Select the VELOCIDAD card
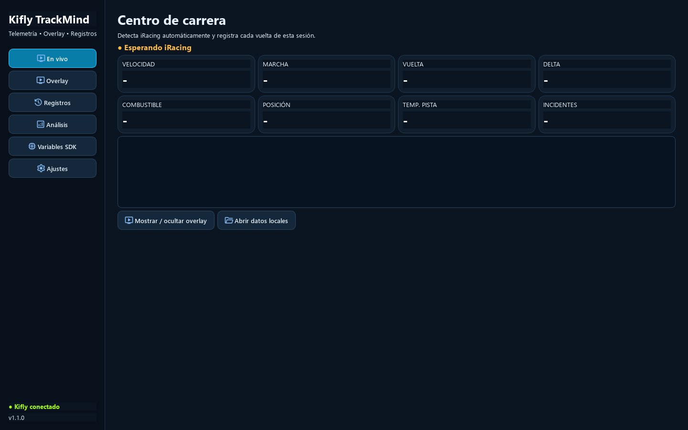Viewport: 688px width, 430px height. [x=186, y=74]
